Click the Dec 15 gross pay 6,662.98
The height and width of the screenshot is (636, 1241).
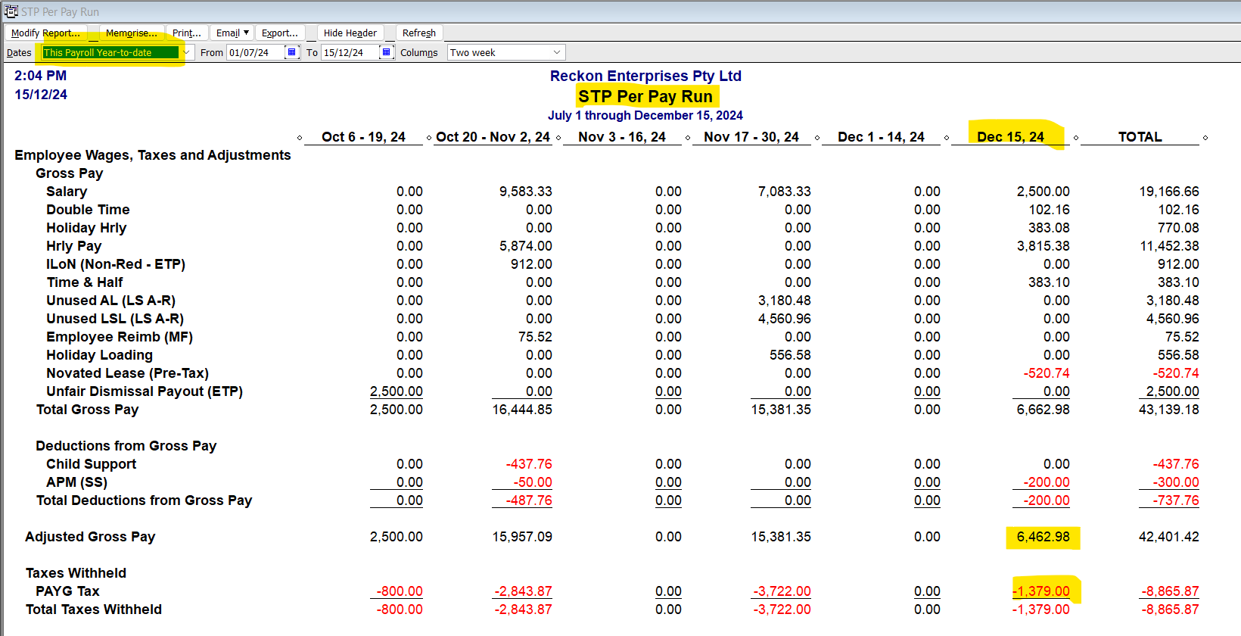(x=1043, y=410)
